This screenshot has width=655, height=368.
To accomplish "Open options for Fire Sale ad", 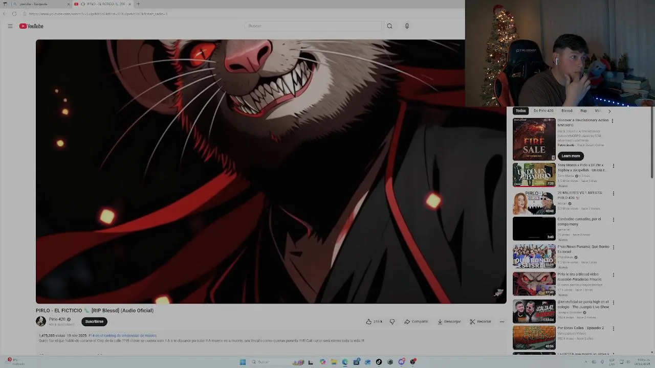I will point(613,121).
